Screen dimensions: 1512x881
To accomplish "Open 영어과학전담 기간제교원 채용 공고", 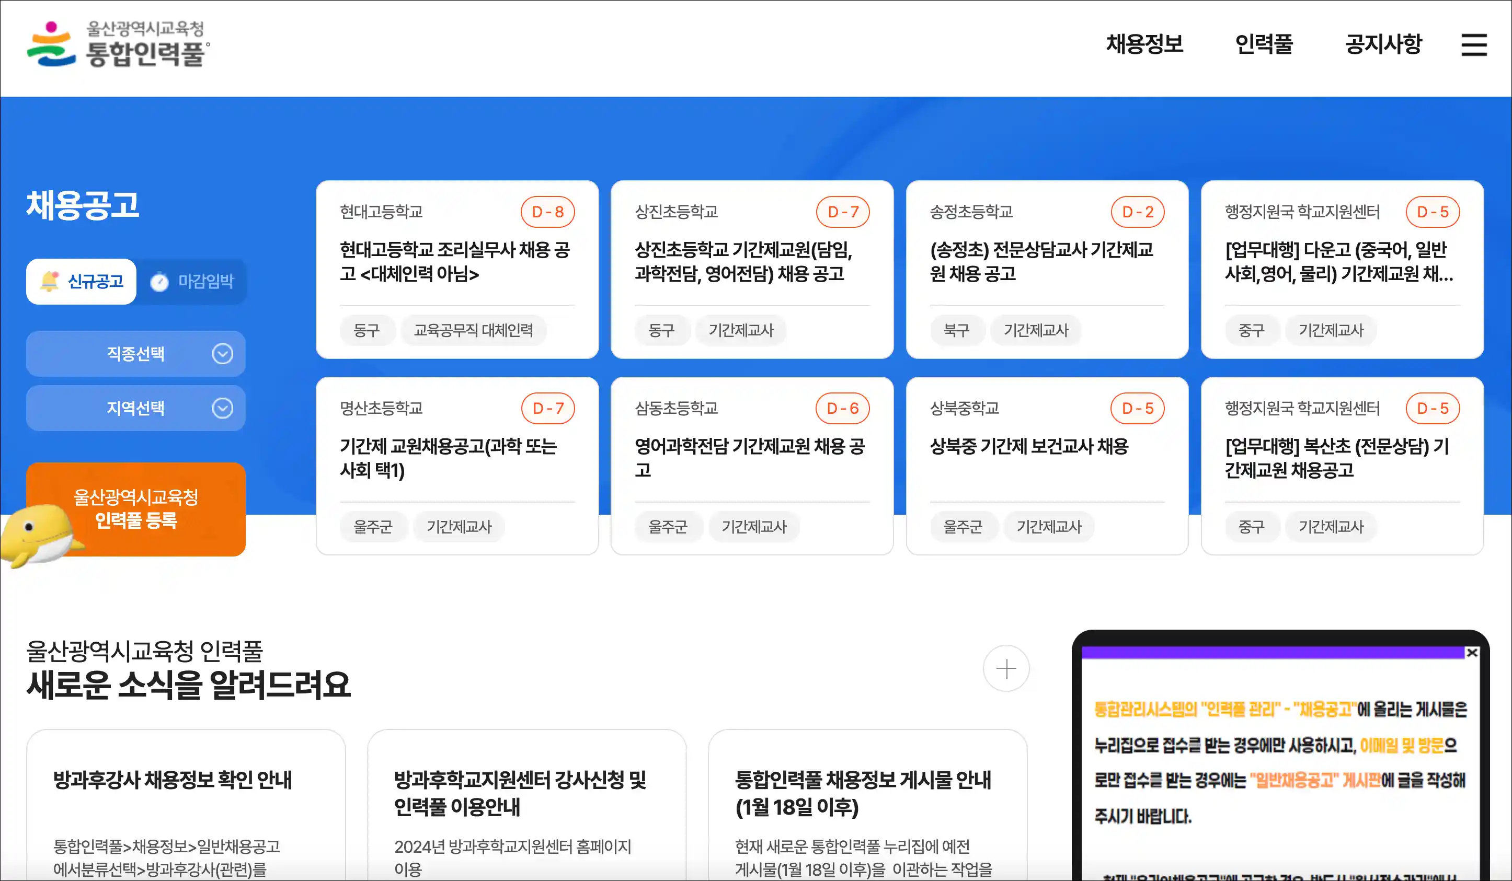I will coord(749,458).
